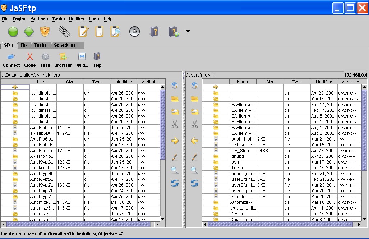Viewport: 369px width, 239px height.
Task: Click the clipboard with magnifier icon
Action: click(x=115, y=32)
